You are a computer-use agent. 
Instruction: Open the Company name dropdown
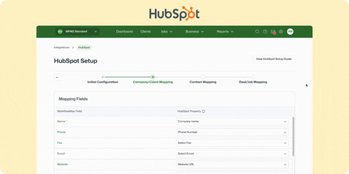[233, 121]
